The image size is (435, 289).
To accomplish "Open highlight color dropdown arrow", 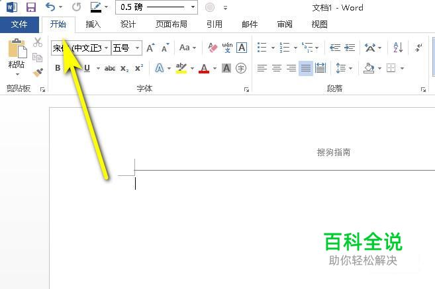I will [x=192, y=68].
